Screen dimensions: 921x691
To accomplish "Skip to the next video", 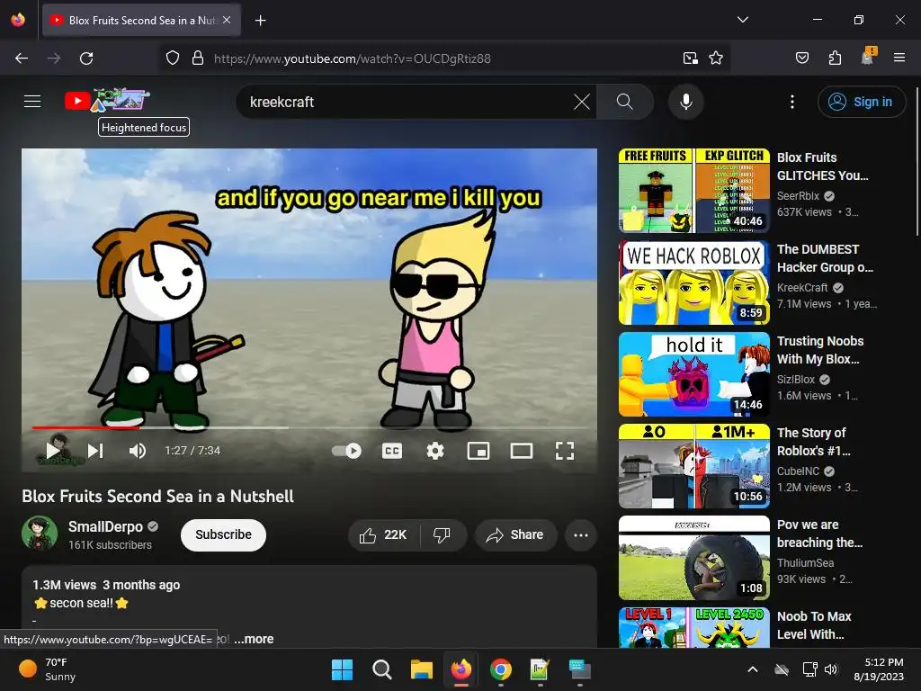I will pyautogui.click(x=95, y=451).
